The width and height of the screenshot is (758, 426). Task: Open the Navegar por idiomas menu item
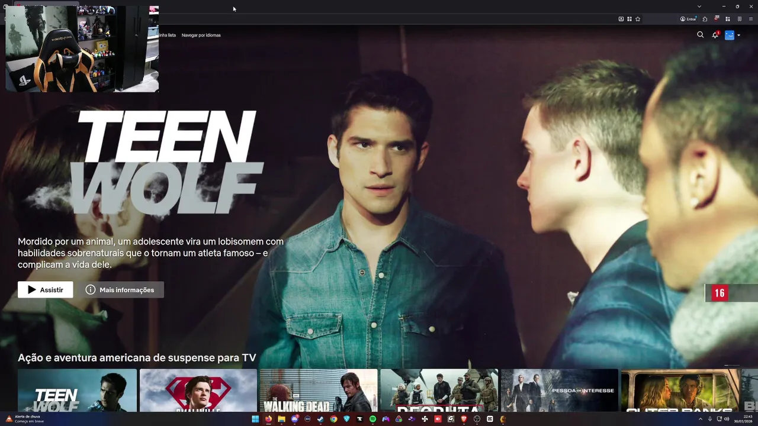tap(201, 35)
